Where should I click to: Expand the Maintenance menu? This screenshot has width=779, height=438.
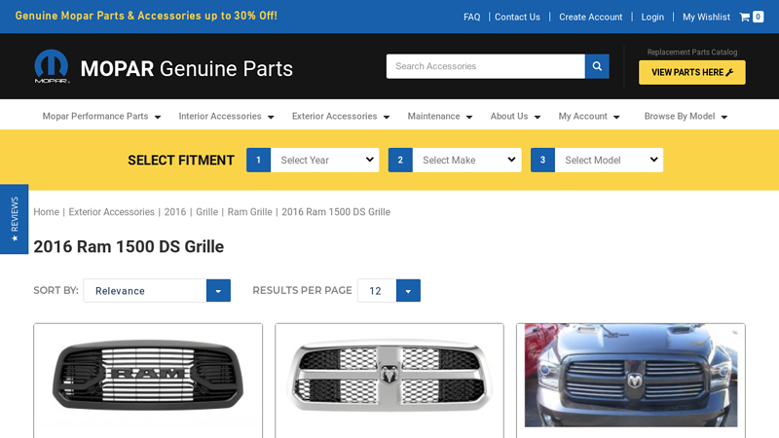coord(440,116)
